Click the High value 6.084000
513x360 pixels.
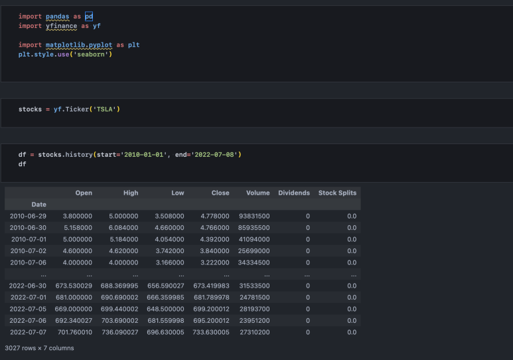tap(123, 228)
